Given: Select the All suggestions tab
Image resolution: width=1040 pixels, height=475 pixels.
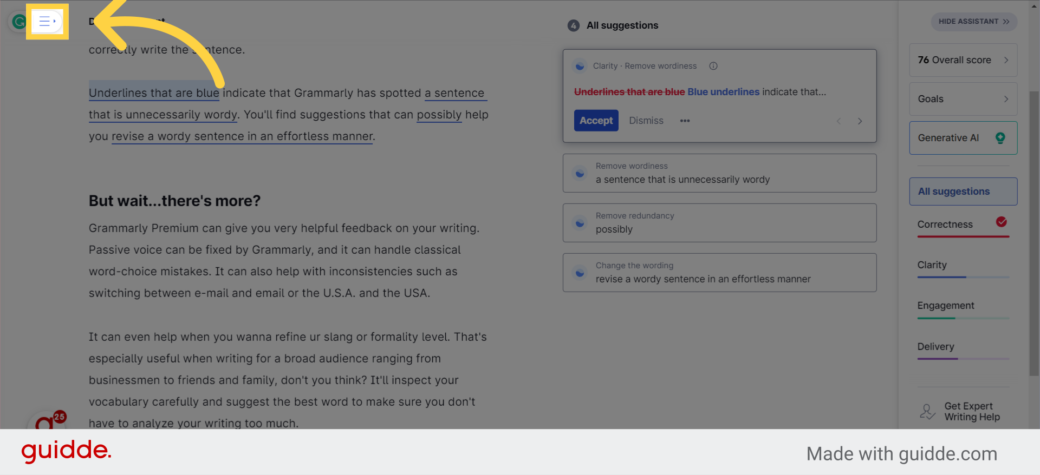Looking at the screenshot, I should coord(963,192).
